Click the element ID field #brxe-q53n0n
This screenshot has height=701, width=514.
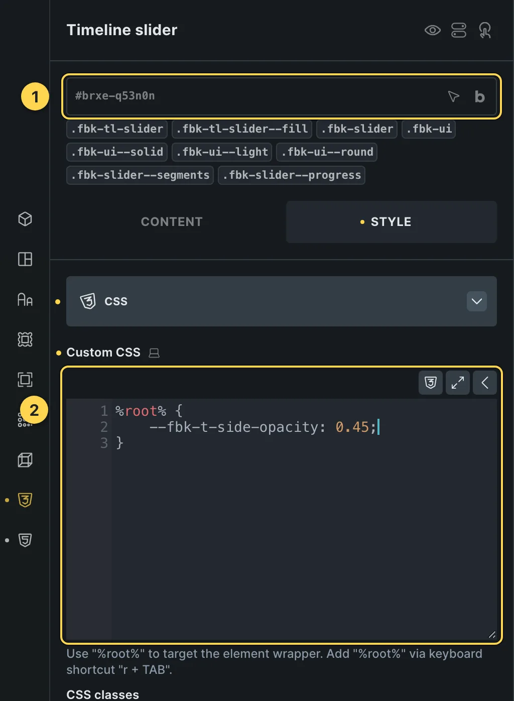pyautogui.click(x=281, y=96)
